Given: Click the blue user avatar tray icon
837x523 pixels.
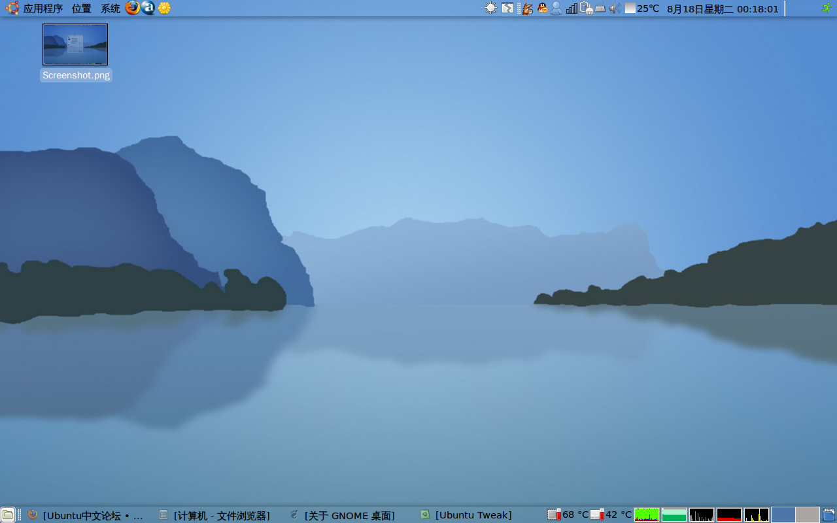Looking at the screenshot, I should 556,8.
